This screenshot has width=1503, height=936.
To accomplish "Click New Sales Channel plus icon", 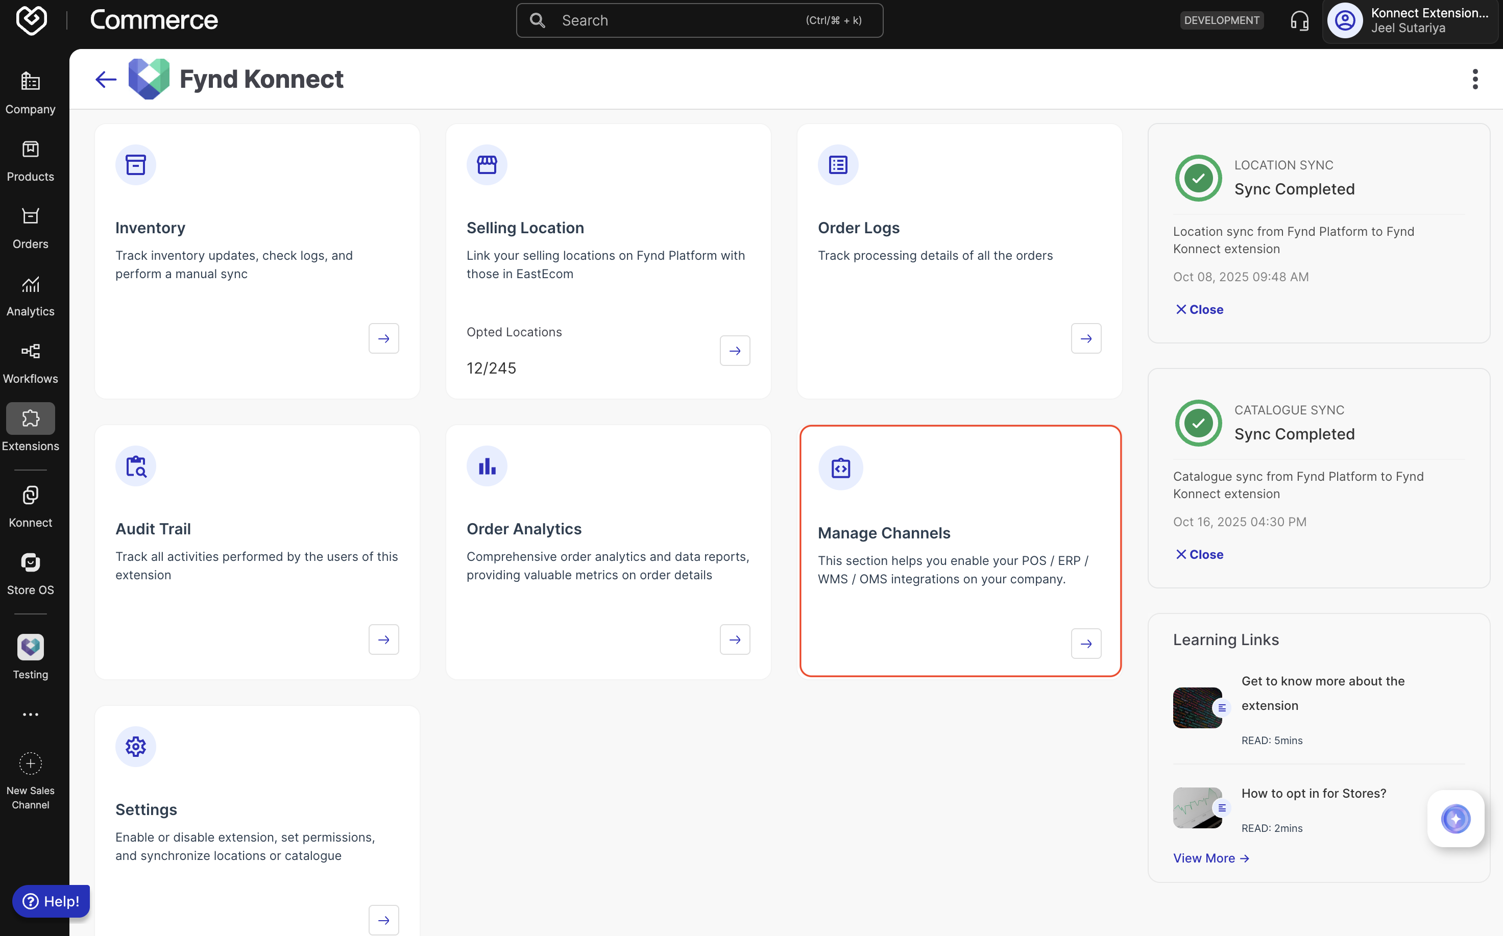I will (30, 763).
